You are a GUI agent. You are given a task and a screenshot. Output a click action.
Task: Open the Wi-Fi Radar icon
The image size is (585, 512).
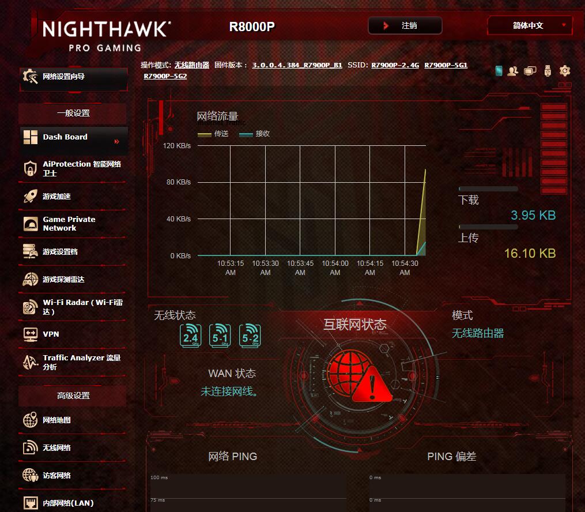click(30, 307)
